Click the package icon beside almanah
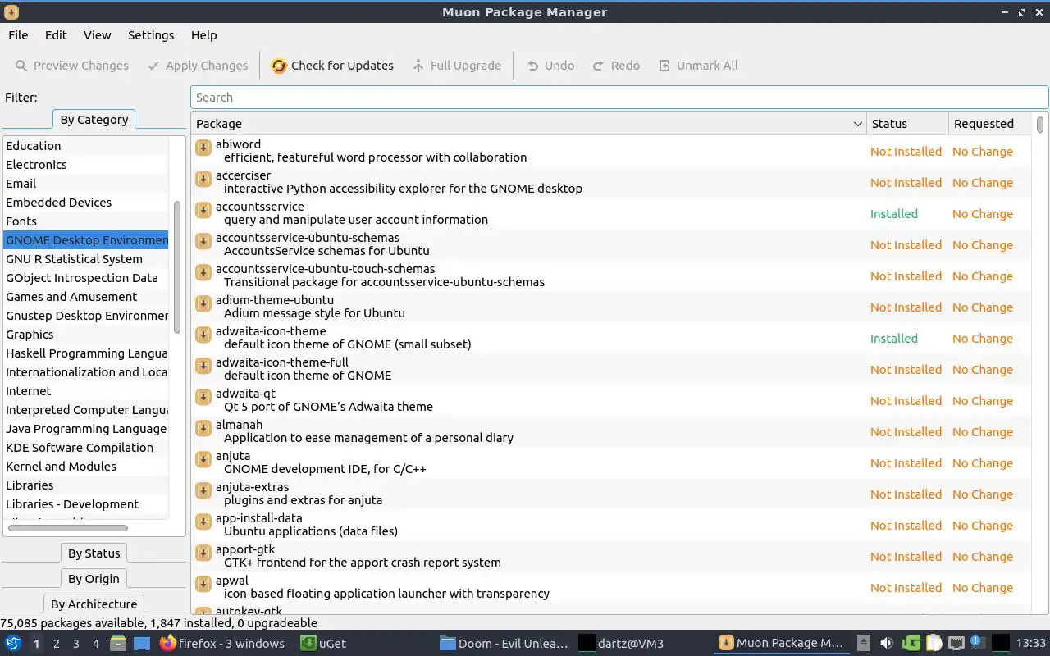 pyautogui.click(x=203, y=428)
